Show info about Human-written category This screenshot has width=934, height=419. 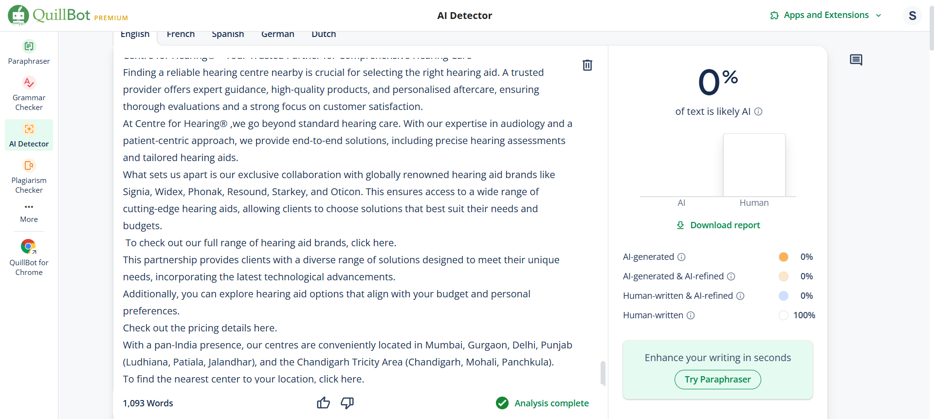[x=691, y=315]
